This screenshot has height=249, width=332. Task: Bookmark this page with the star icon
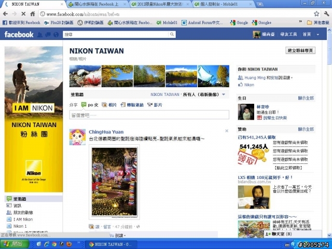[x=316, y=14]
